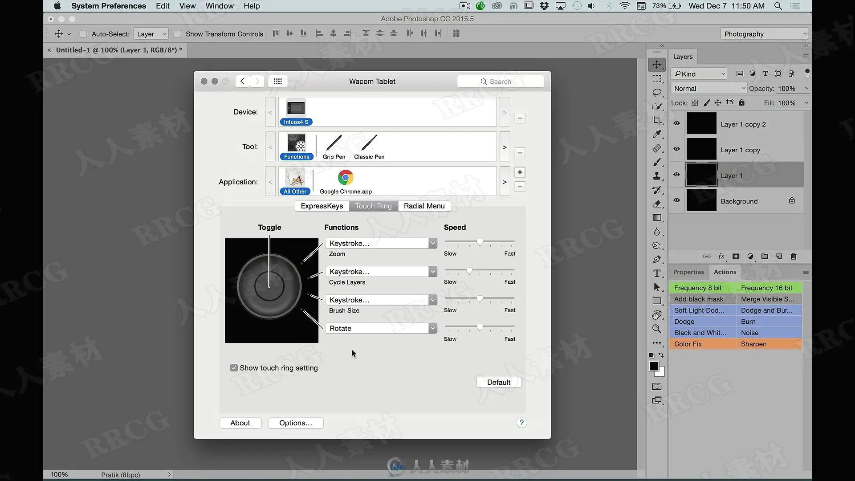Viewport: 855px width, 481px height.
Task: Run Frequency 8 bit action
Action: coord(702,288)
